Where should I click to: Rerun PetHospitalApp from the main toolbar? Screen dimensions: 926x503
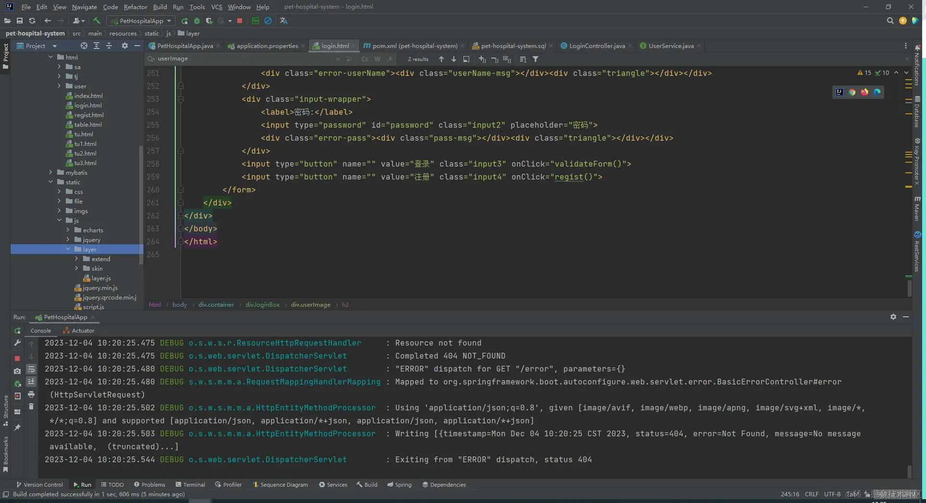pyautogui.click(x=184, y=21)
